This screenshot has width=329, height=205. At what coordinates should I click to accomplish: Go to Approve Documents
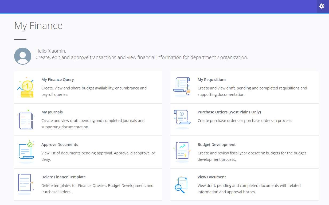tap(60, 145)
